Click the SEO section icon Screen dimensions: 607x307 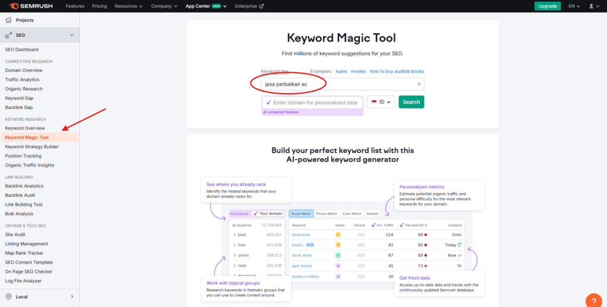(8, 35)
